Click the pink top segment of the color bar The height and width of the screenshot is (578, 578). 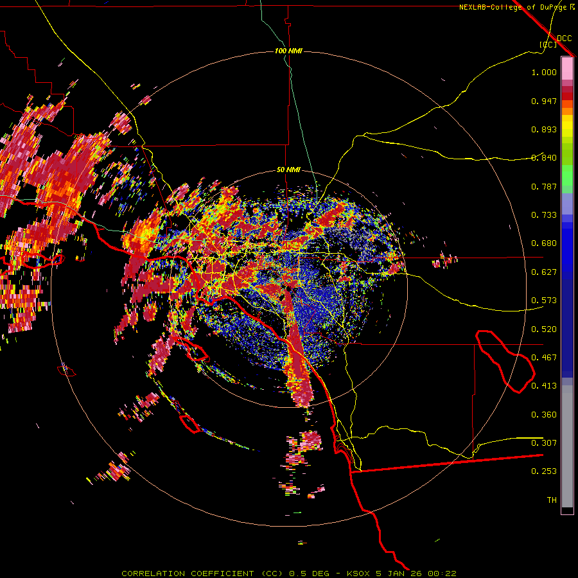[x=567, y=69]
